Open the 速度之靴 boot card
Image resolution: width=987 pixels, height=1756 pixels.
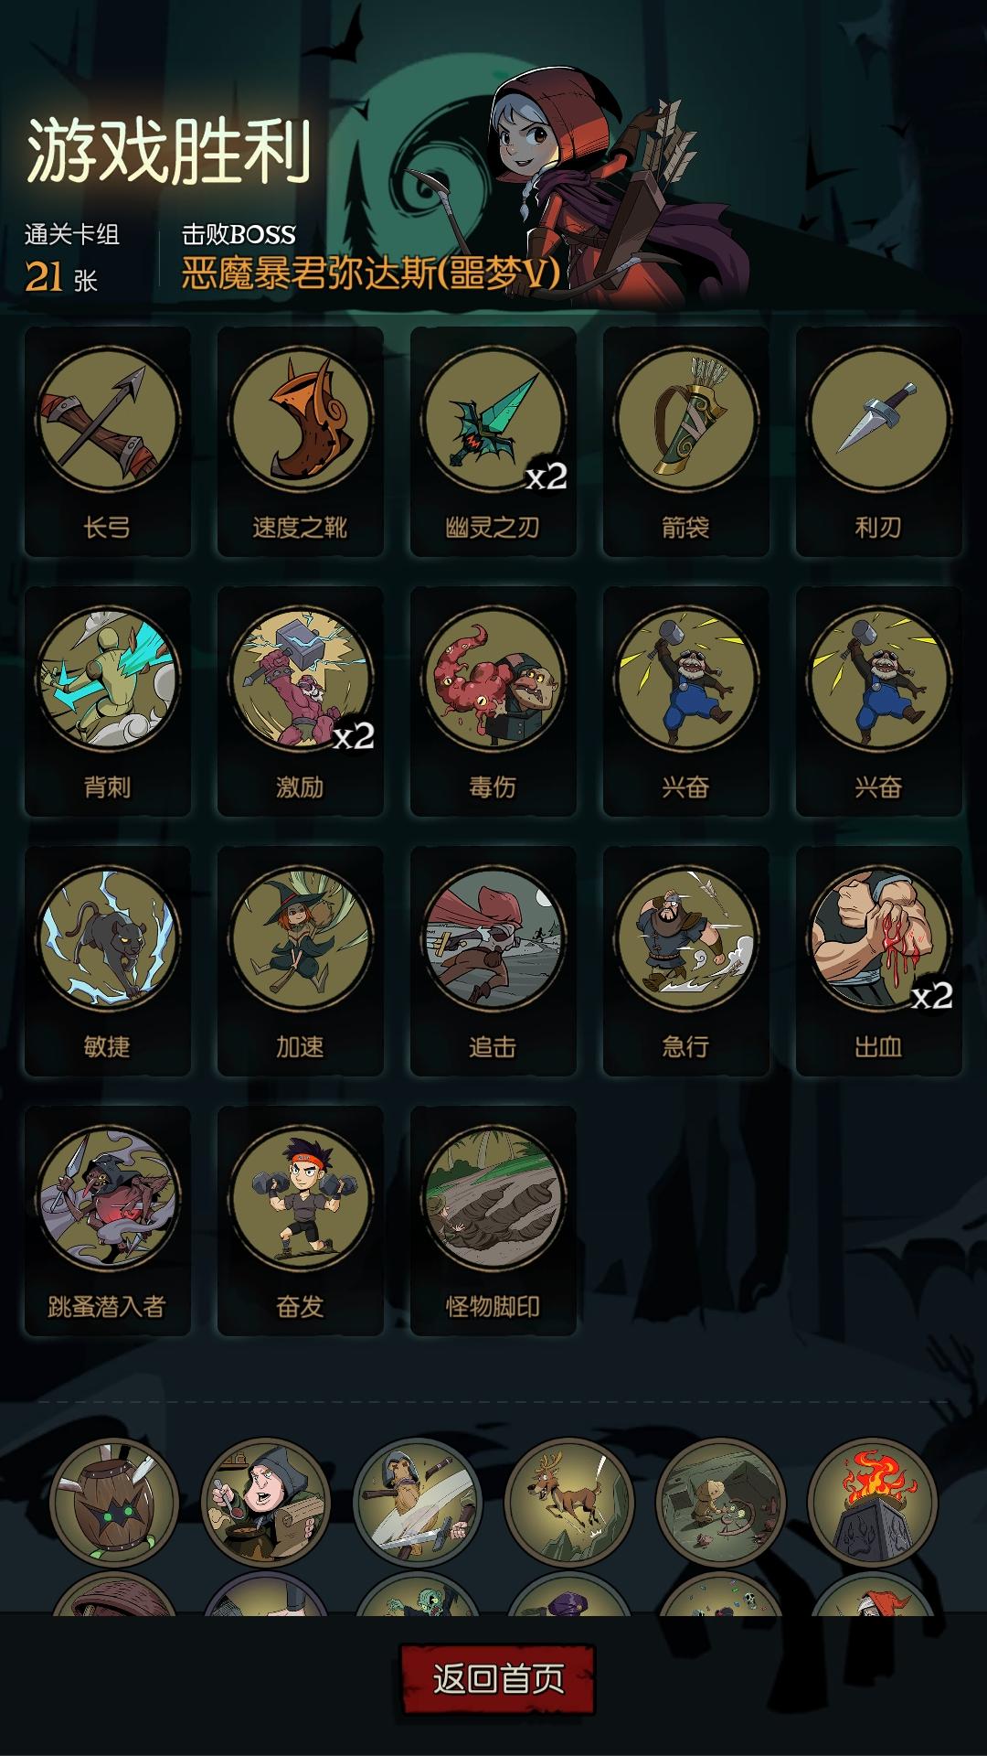[301, 442]
